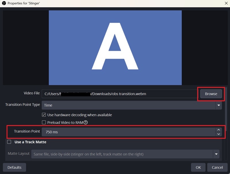The width and height of the screenshot is (230, 174).
Task: Click OK to confirm stinger settings
Action: pyautogui.click(x=198, y=167)
